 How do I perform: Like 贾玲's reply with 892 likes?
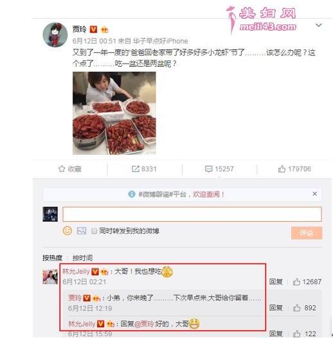click(x=297, y=308)
